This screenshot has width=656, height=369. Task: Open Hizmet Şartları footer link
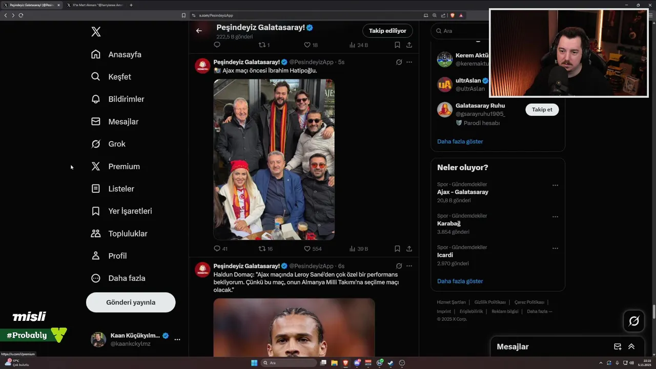[x=451, y=302]
